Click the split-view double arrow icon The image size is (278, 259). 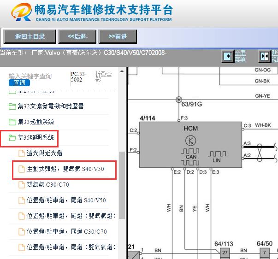[265, 56]
